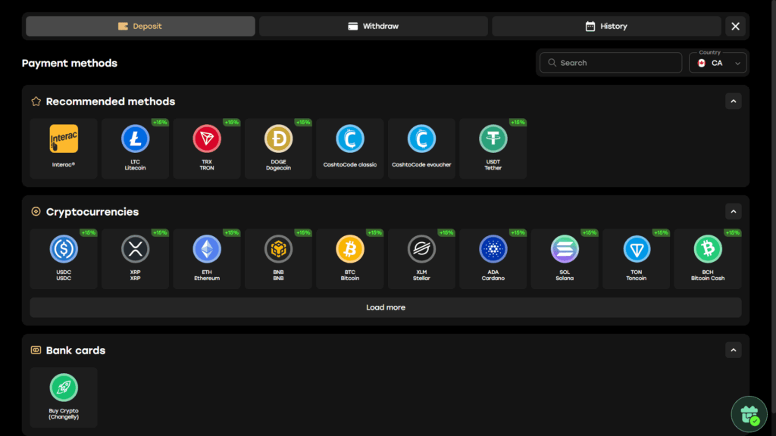Switch to the Withdraw tab

[x=373, y=26]
